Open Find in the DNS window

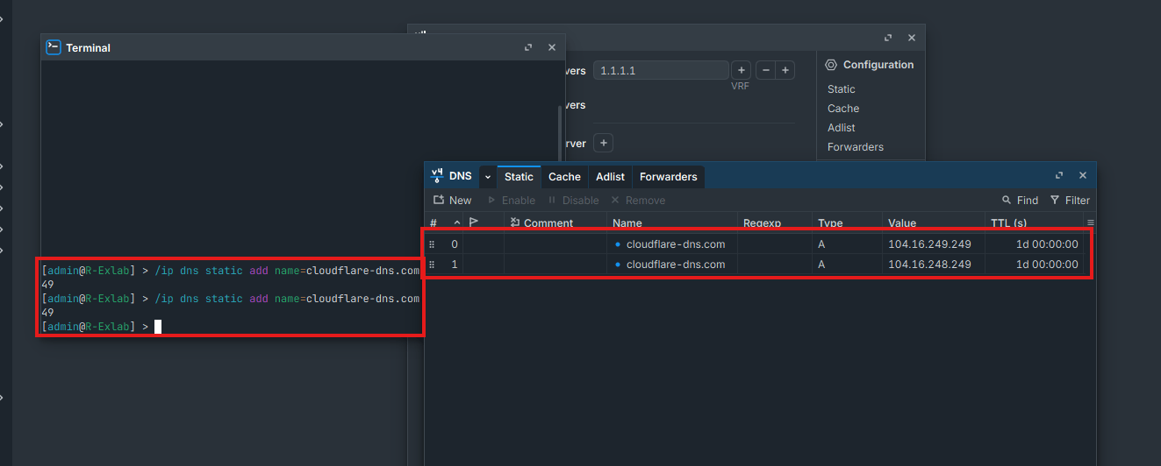[x=1020, y=201]
